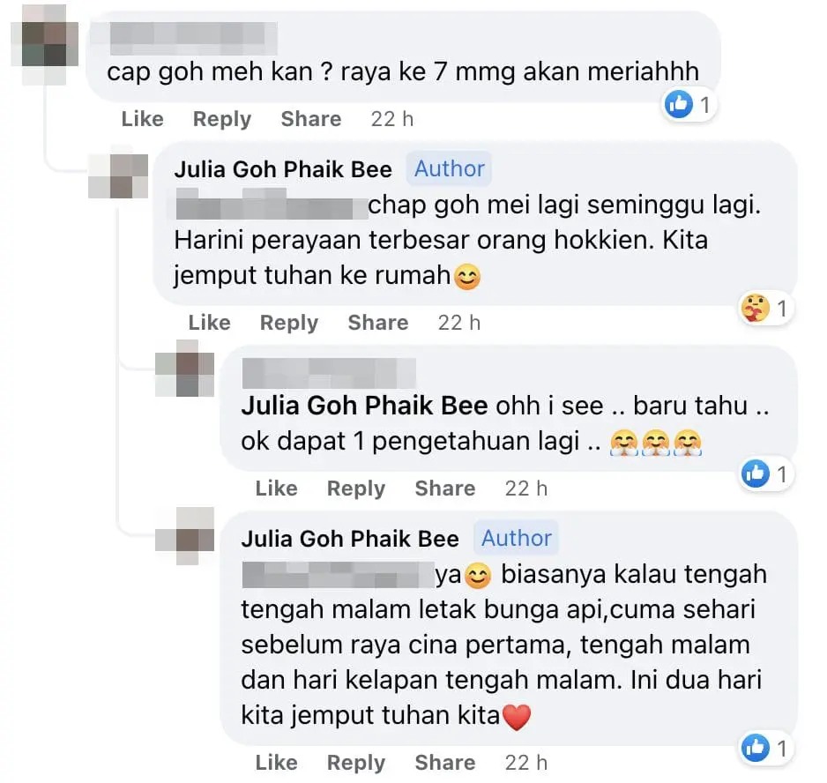Reply to 'ok dapat 1 pengetahuan lagi' comment
The width and height of the screenshot is (827, 783).
356,488
